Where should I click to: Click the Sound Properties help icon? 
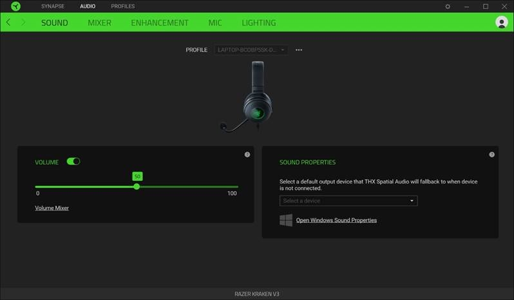point(491,155)
